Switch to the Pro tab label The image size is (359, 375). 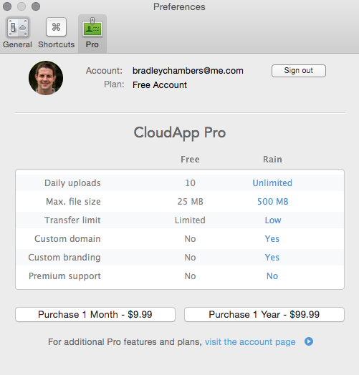pos(92,44)
